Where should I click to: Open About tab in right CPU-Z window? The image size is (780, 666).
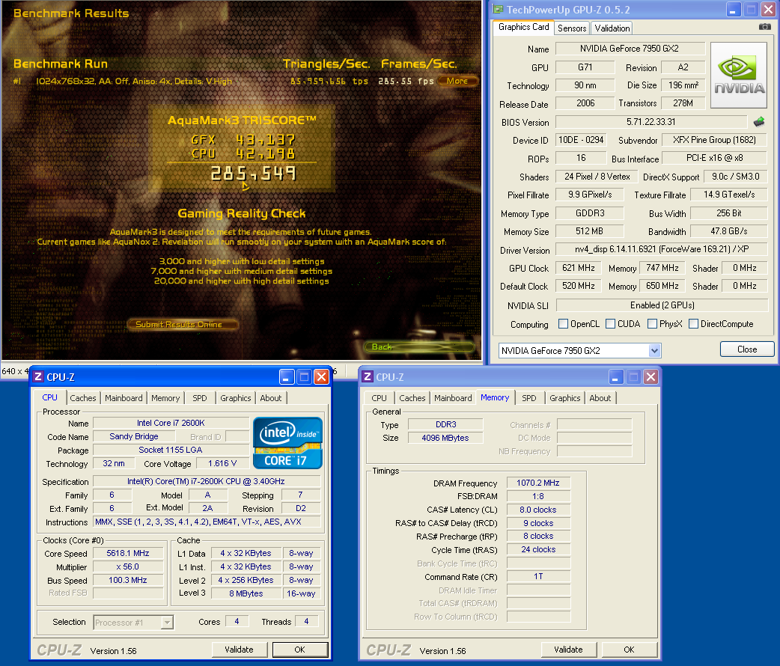[x=600, y=398]
